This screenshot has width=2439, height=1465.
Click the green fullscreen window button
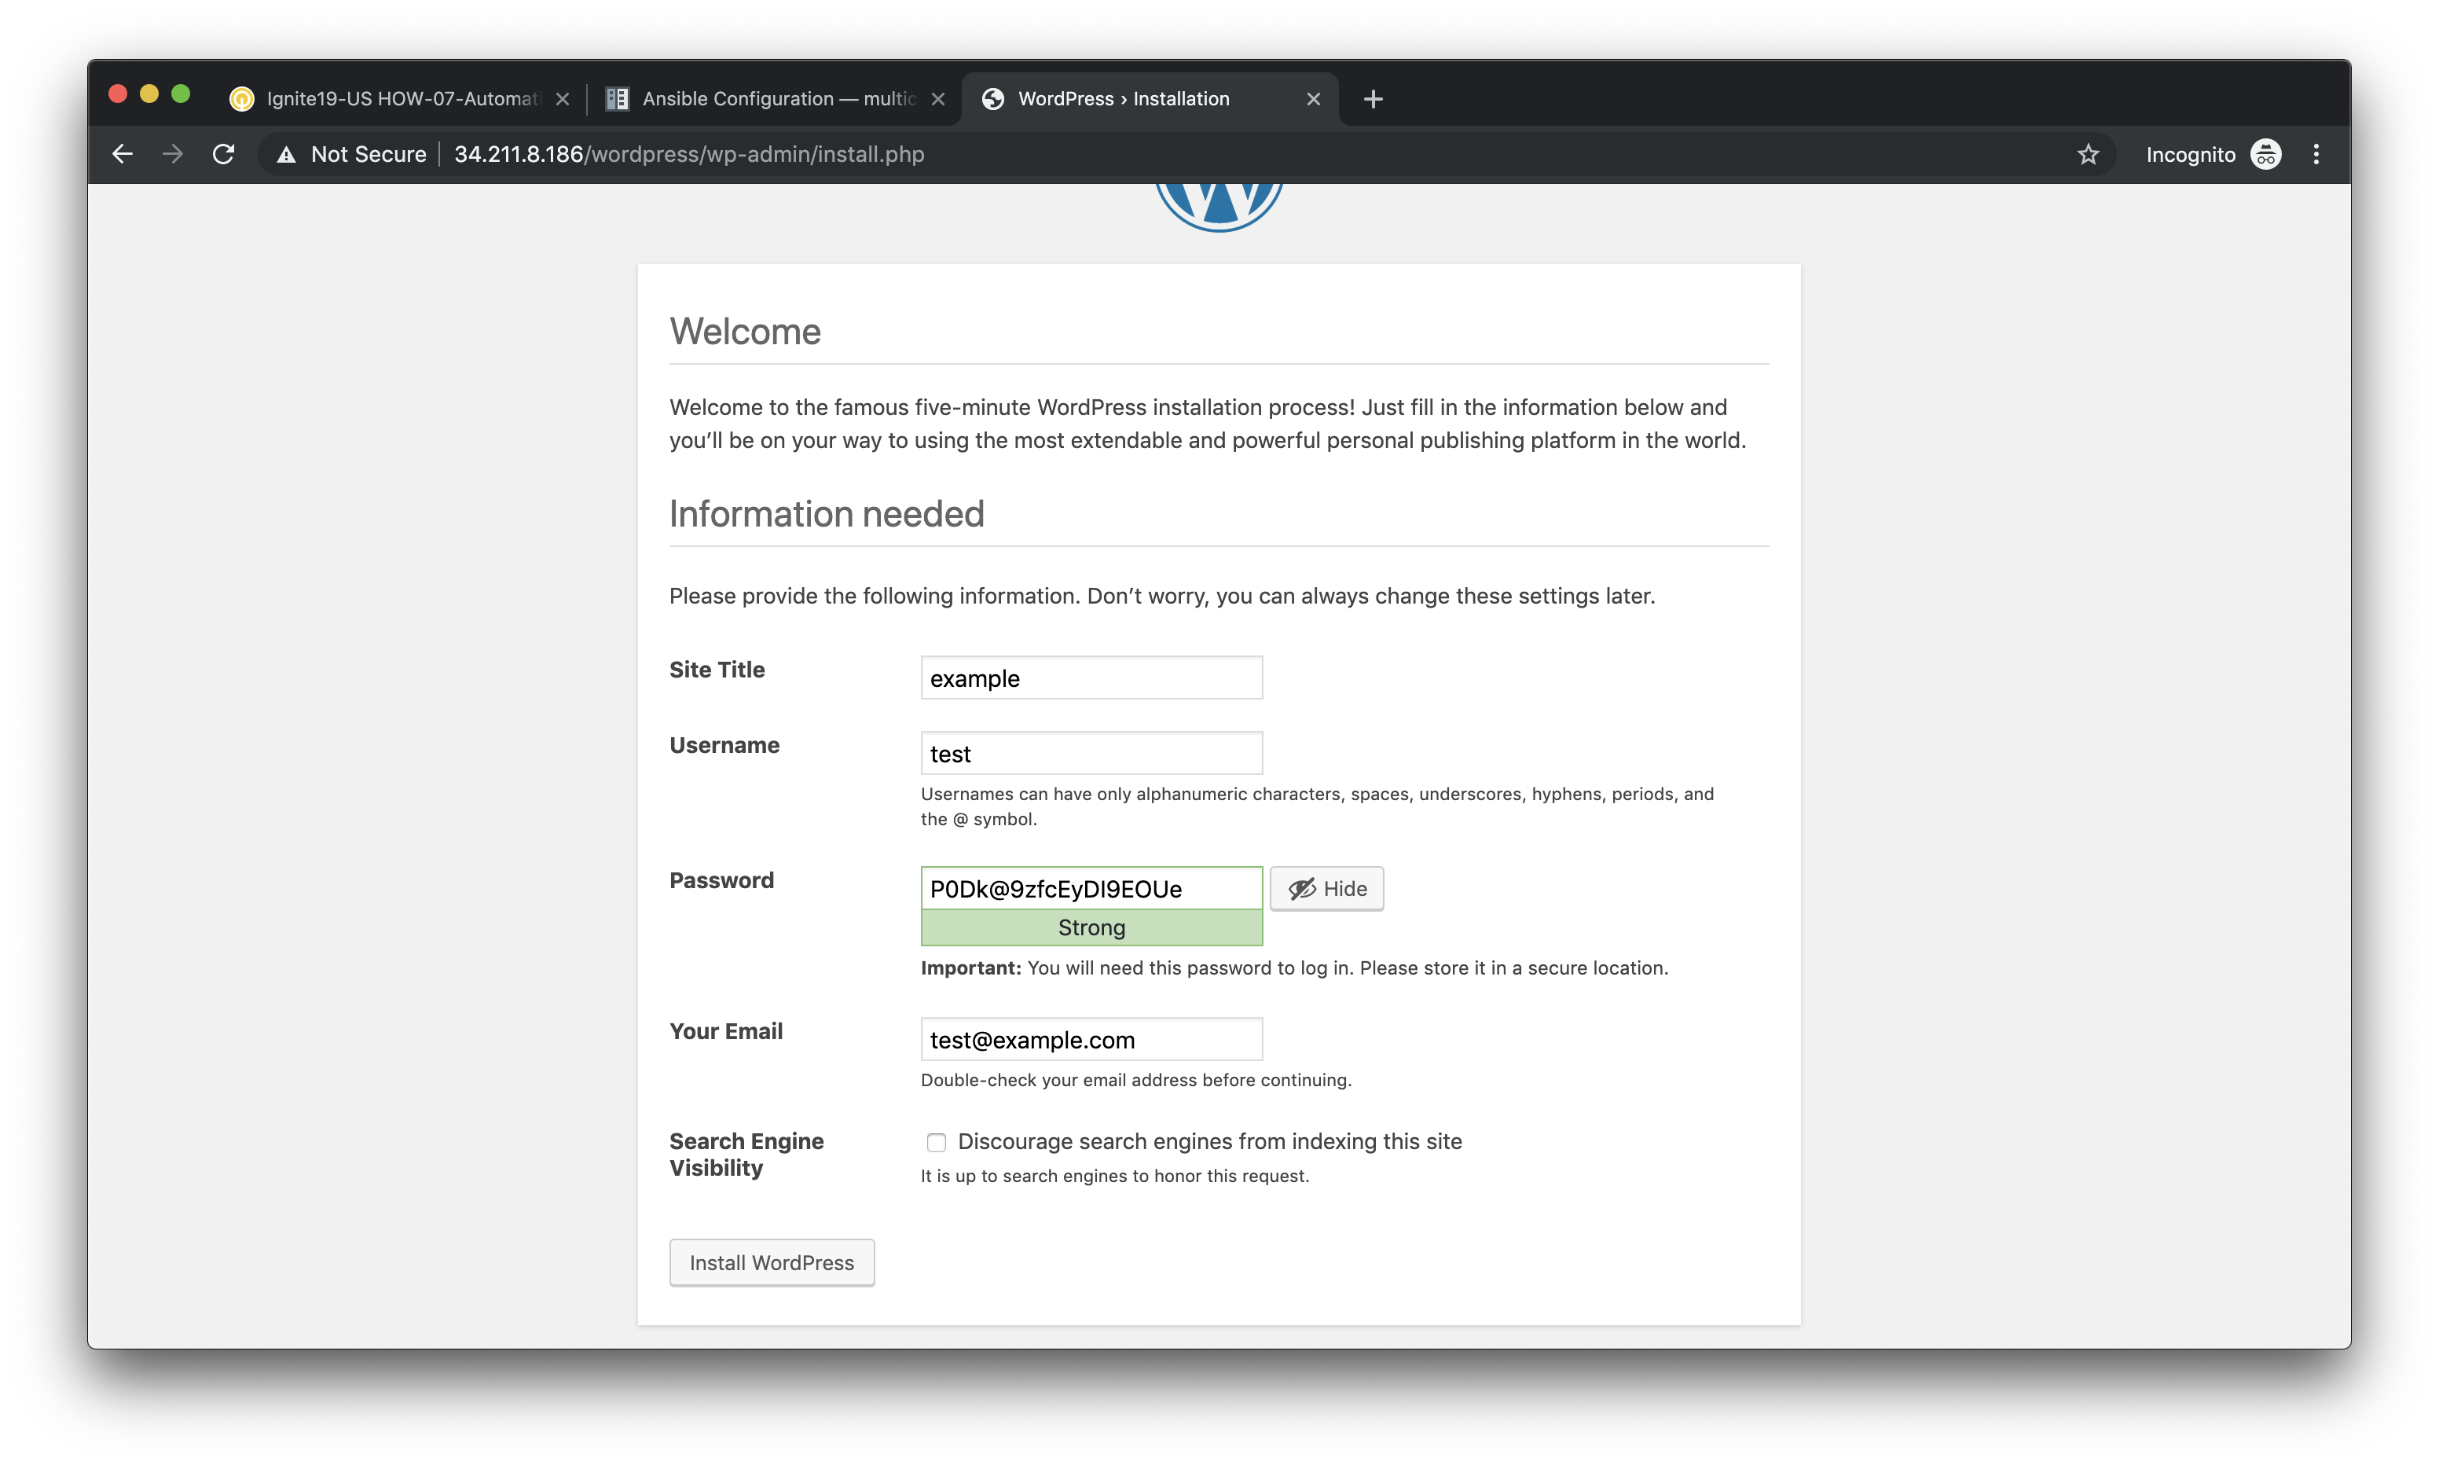(x=181, y=94)
